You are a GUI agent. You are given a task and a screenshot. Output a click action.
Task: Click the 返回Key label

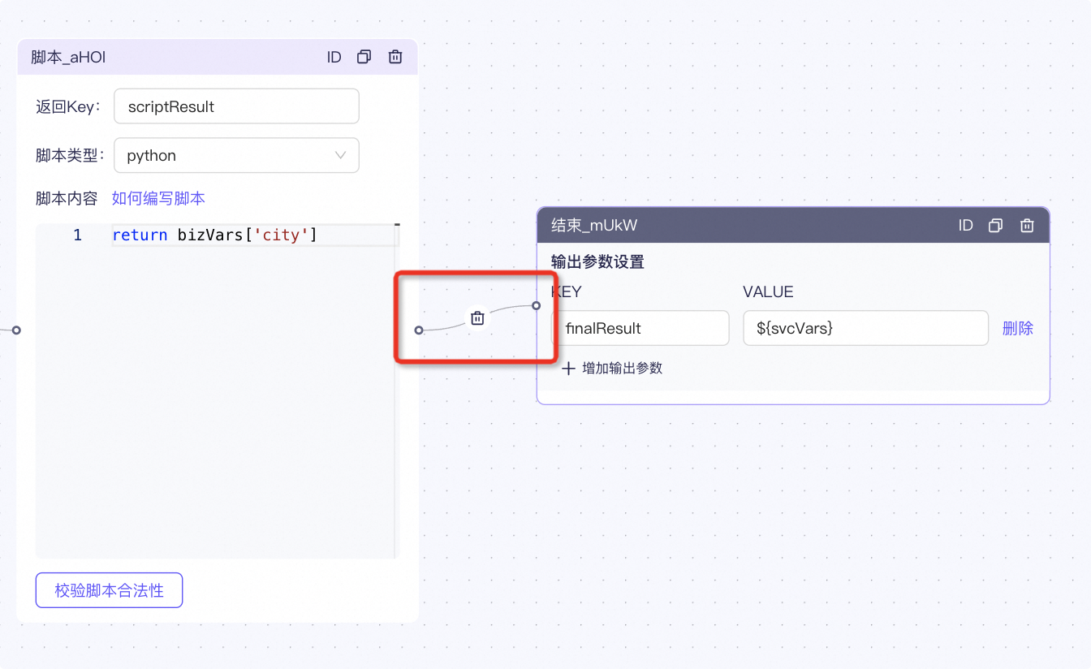click(68, 106)
